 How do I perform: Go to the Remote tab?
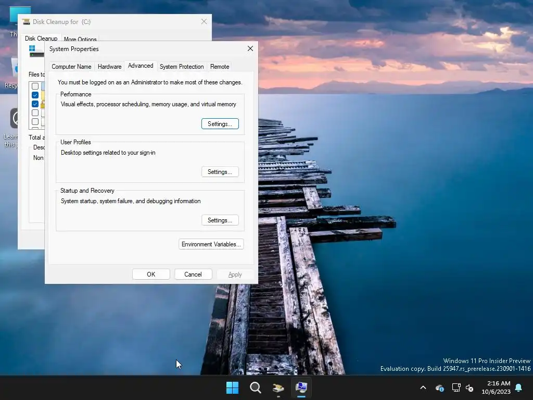[x=220, y=67]
